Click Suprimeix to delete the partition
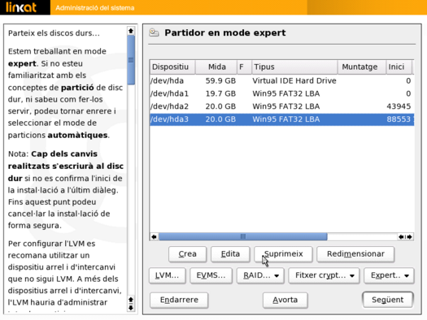Screen dimensions: 427x320 tap(283, 254)
